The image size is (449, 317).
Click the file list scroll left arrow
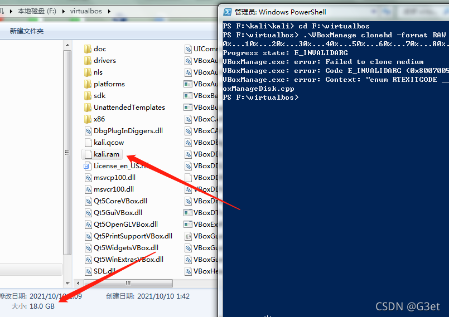click(x=78, y=283)
